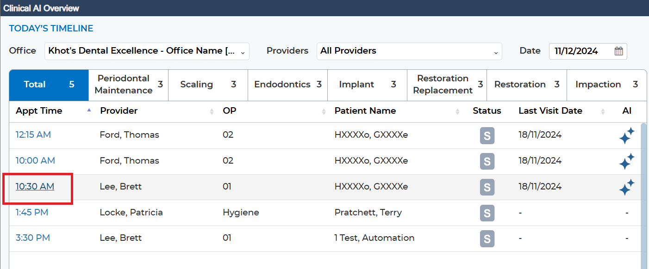Click the Hygiene OP cell
Image resolution: width=649 pixels, height=269 pixels.
241,213
